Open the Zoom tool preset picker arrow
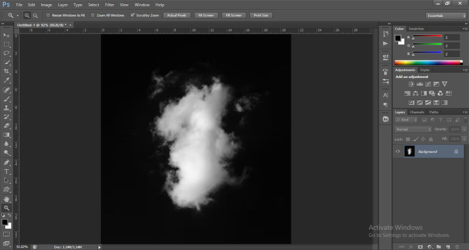Image resolution: width=469 pixels, height=250 pixels. click(18, 16)
